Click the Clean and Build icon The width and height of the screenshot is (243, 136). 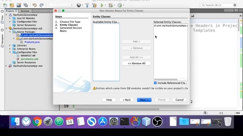[x=94, y=5]
